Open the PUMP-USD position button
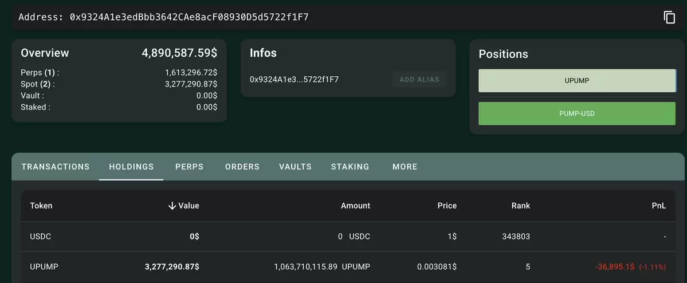The height and width of the screenshot is (283, 687). pyautogui.click(x=577, y=113)
